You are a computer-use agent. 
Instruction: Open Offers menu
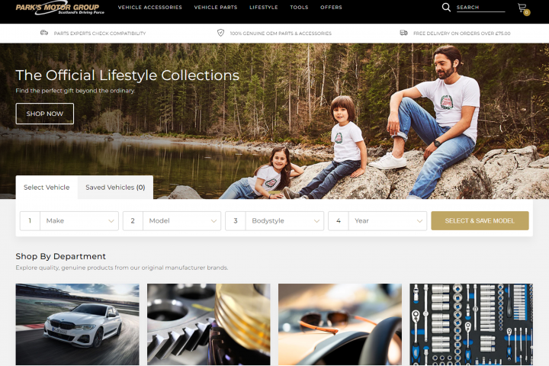[331, 7]
